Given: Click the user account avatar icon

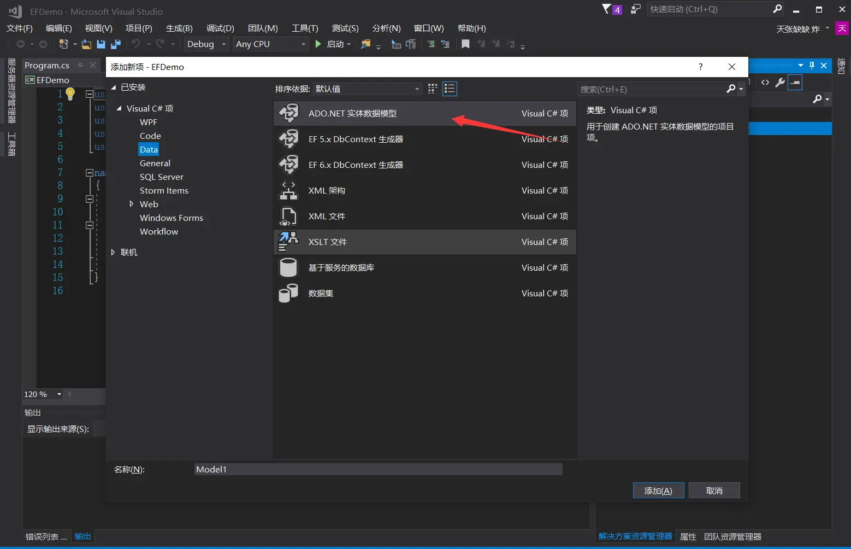Looking at the screenshot, I should pyautogui.click(x=842, y=28).
